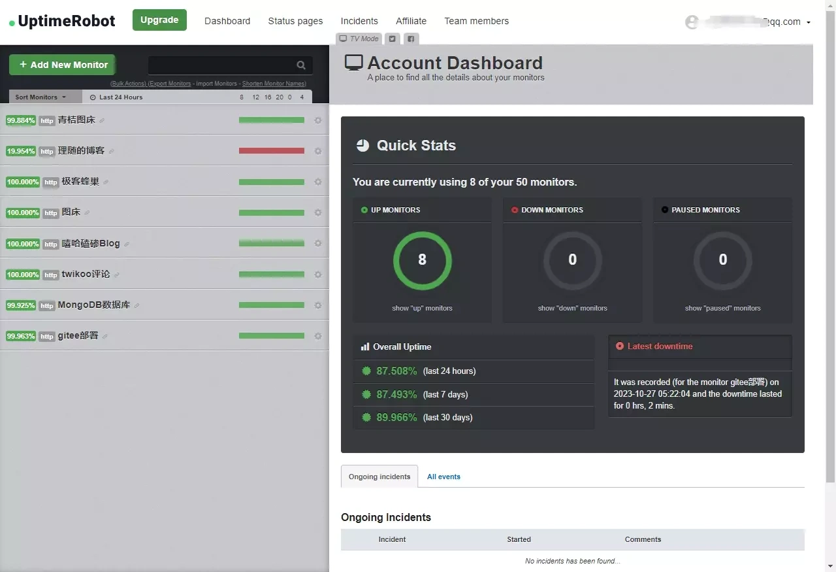Click the page vertical scrollbar
This screenshot has width=836, height=572.
(x=830, y=248)
